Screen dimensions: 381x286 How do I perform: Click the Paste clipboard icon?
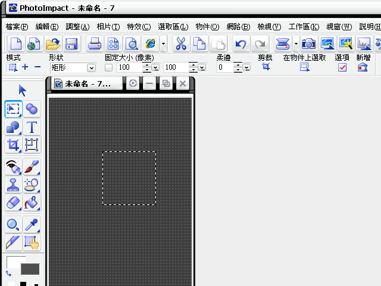tap(218, 44)
